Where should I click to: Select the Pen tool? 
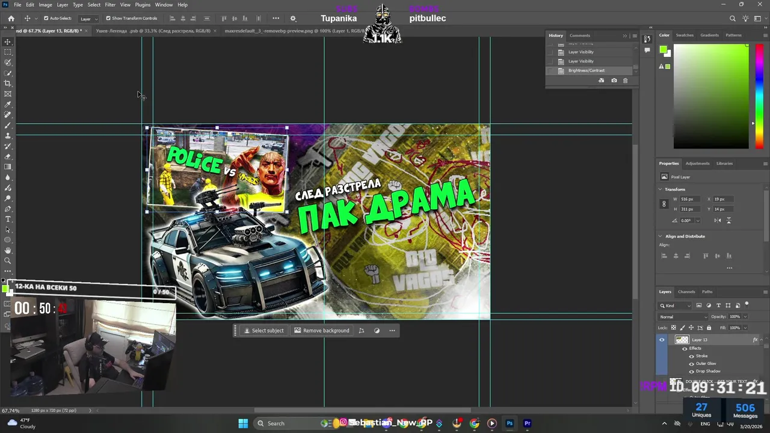pos(8,209)
